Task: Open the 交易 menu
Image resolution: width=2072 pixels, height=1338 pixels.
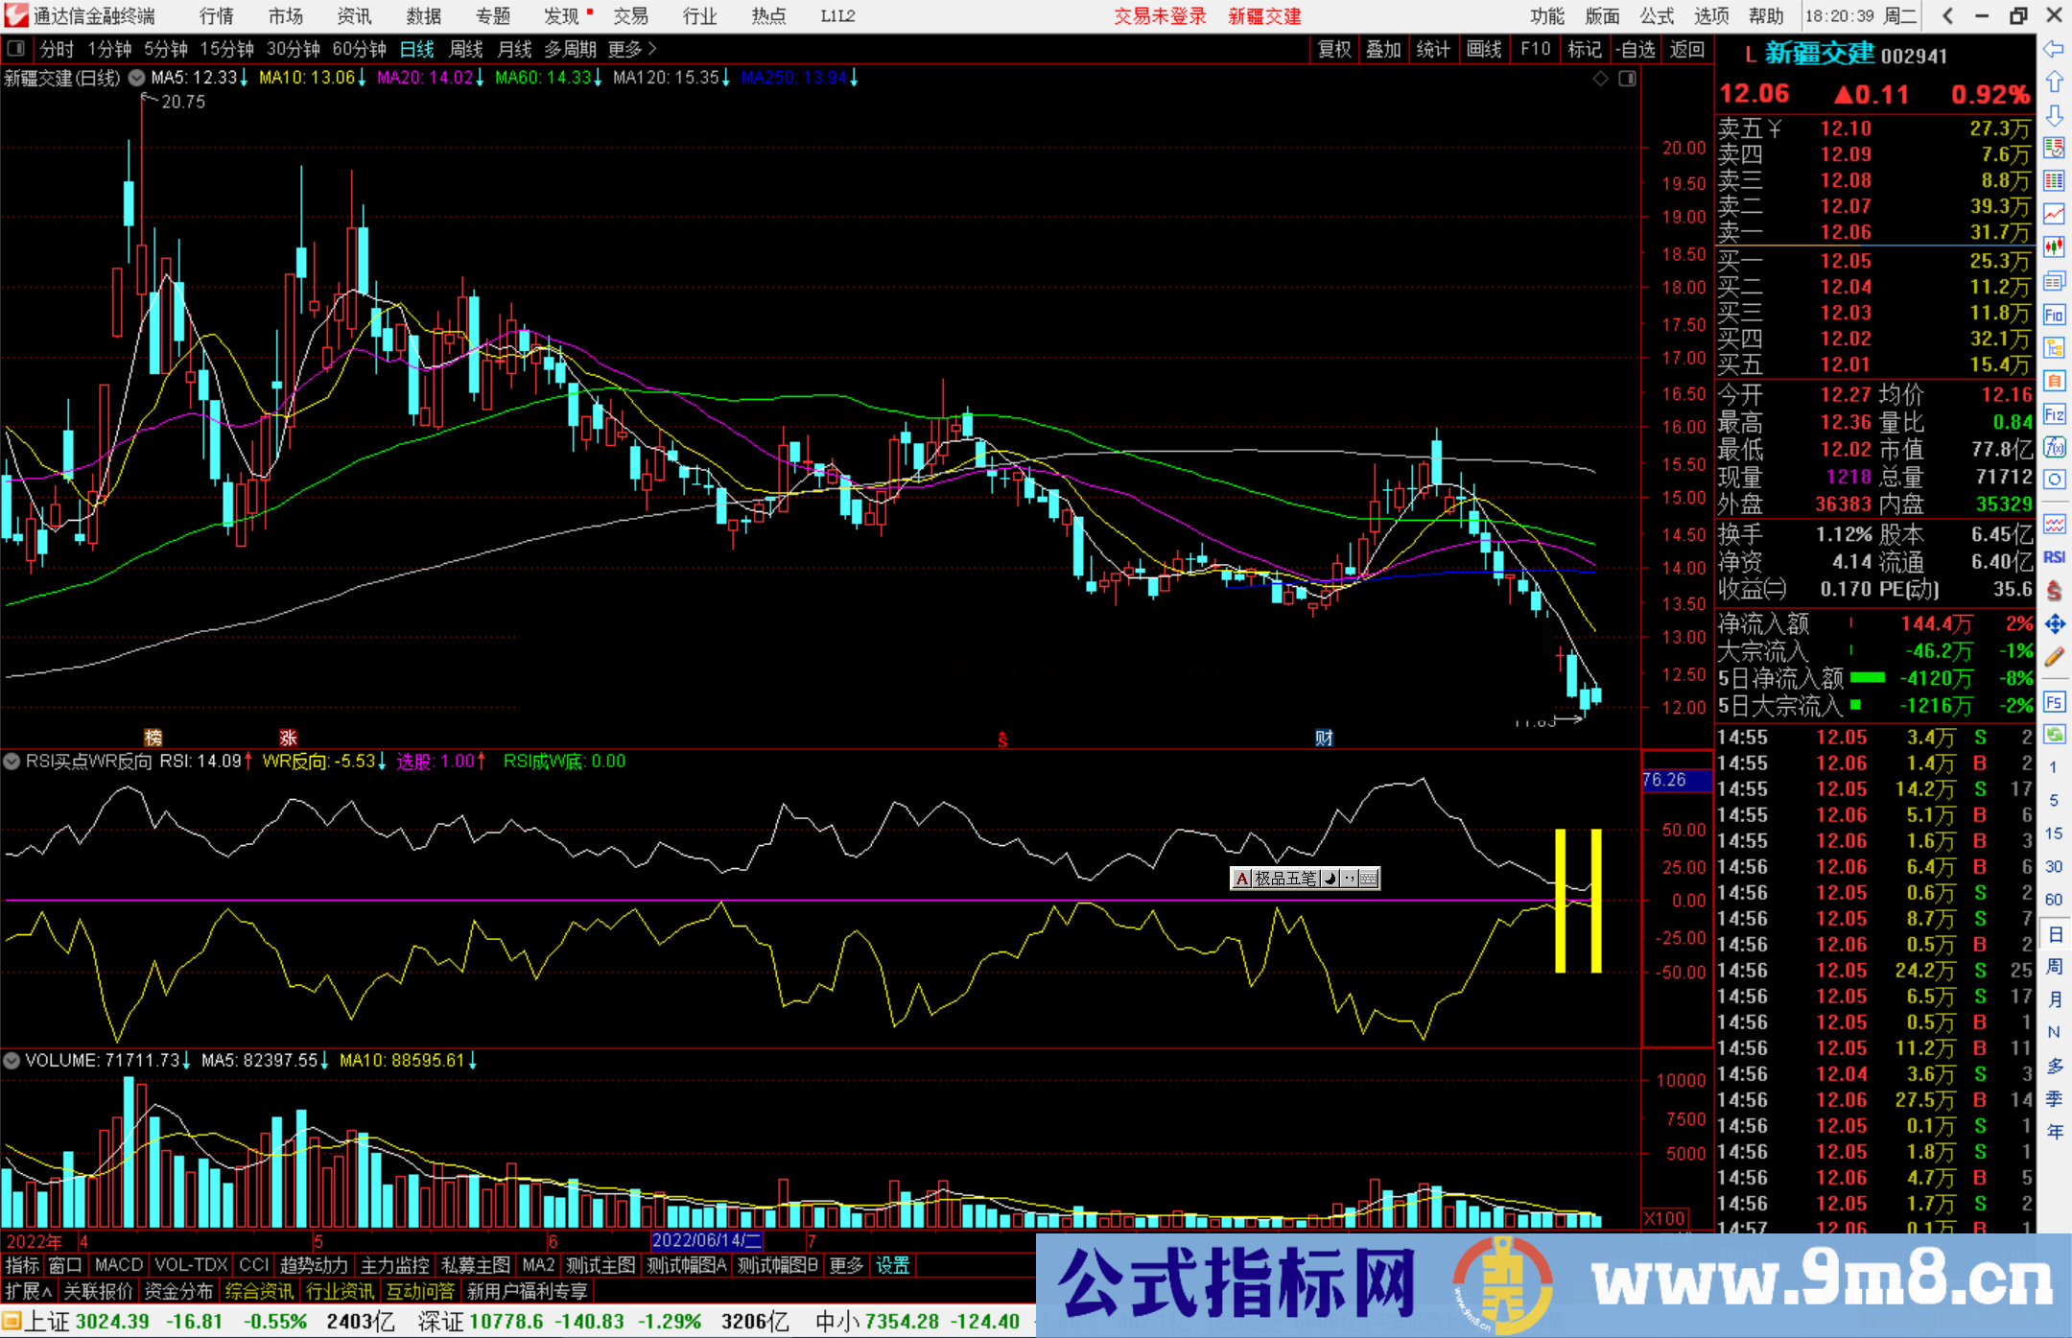Action: 632,16
